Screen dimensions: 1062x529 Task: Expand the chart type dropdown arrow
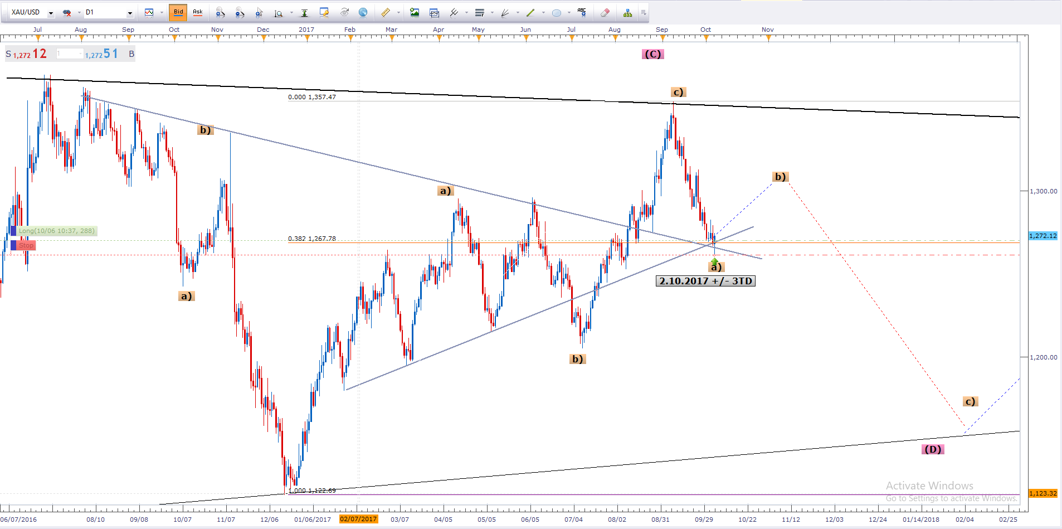pos(162,12)
